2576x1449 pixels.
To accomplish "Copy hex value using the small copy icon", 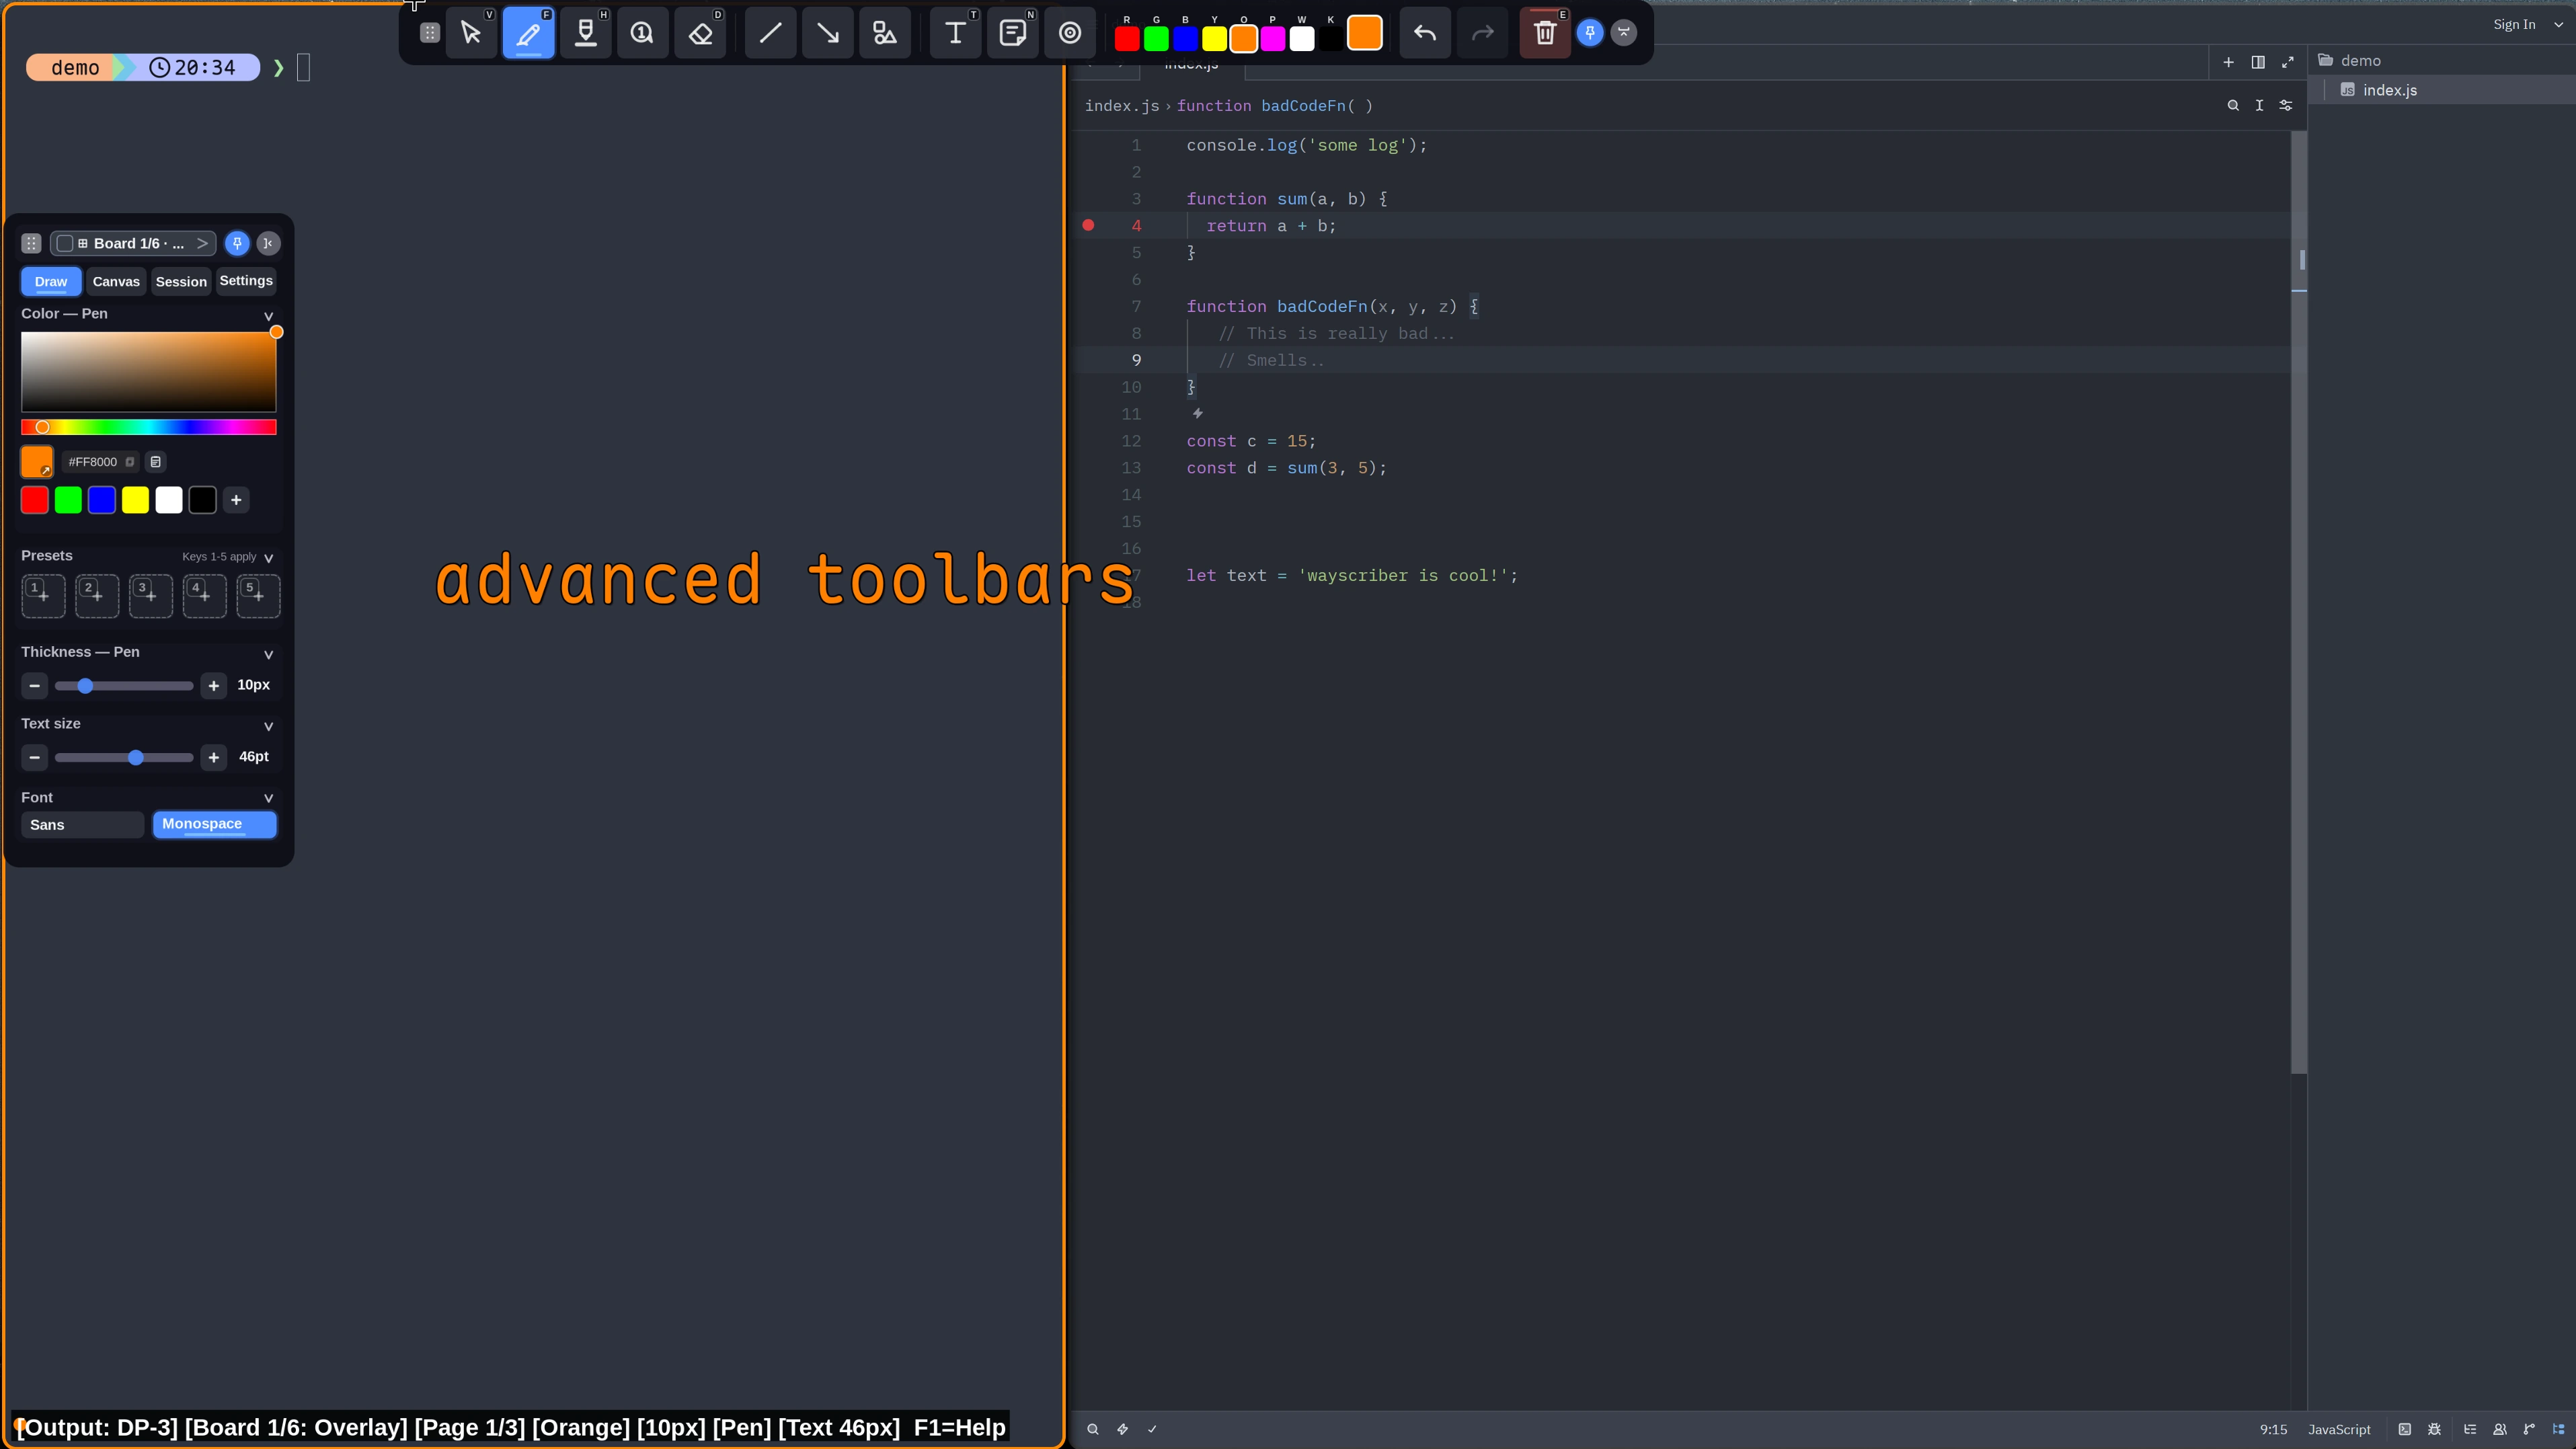I will click(x=130, y=462).
